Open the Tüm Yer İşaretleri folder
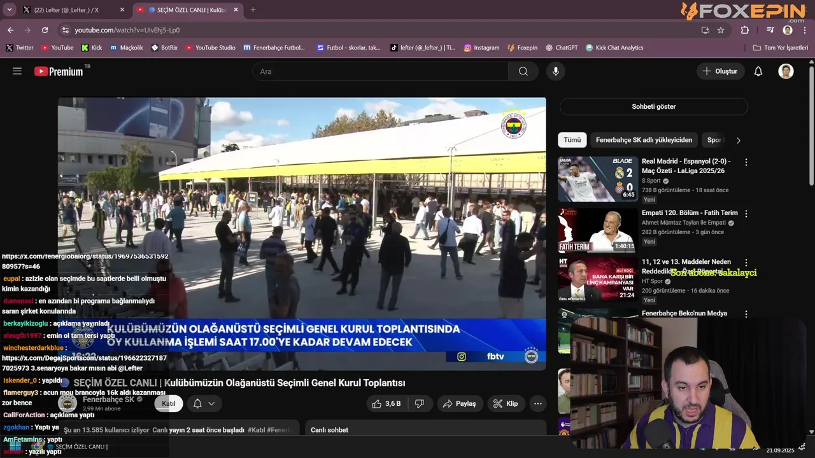 (781, 48)
